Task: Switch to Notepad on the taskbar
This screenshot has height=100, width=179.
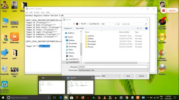Action: point(132,97)
